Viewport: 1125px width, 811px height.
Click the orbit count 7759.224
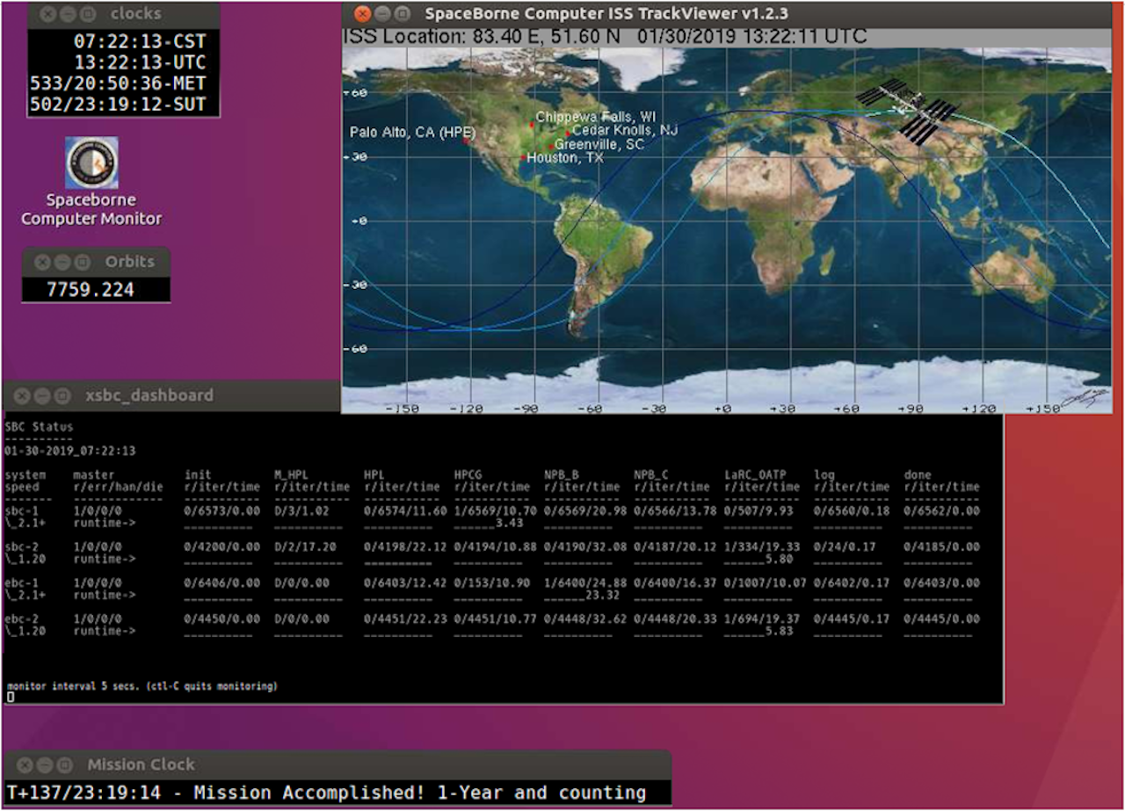(x=91, y=290)
